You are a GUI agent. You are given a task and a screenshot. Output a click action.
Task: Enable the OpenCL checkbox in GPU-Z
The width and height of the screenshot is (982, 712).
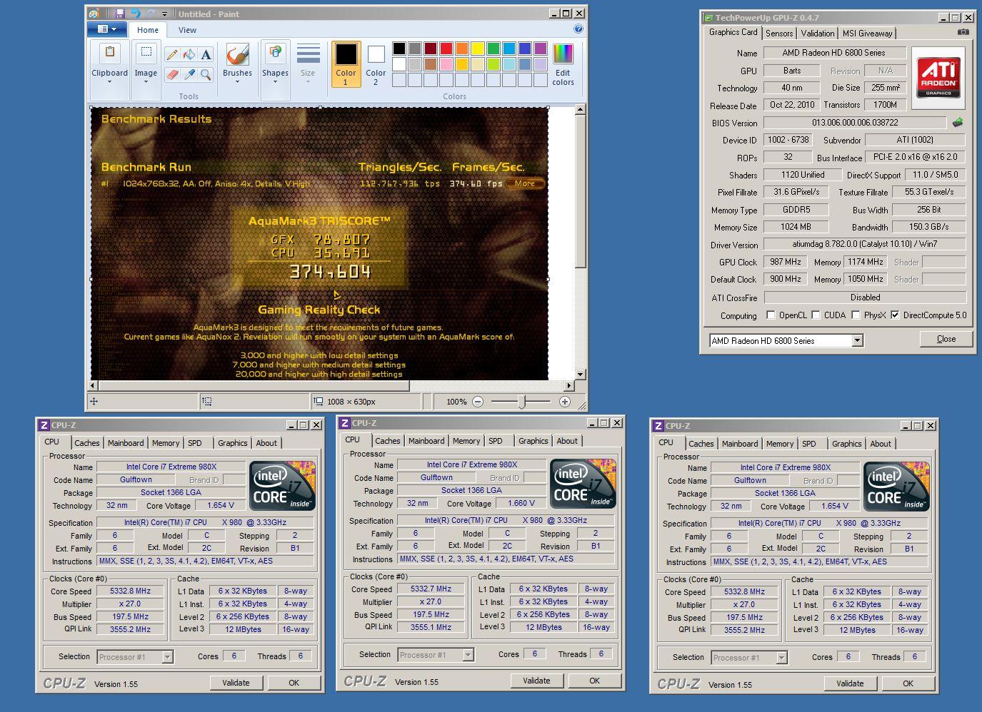(771, 315)
